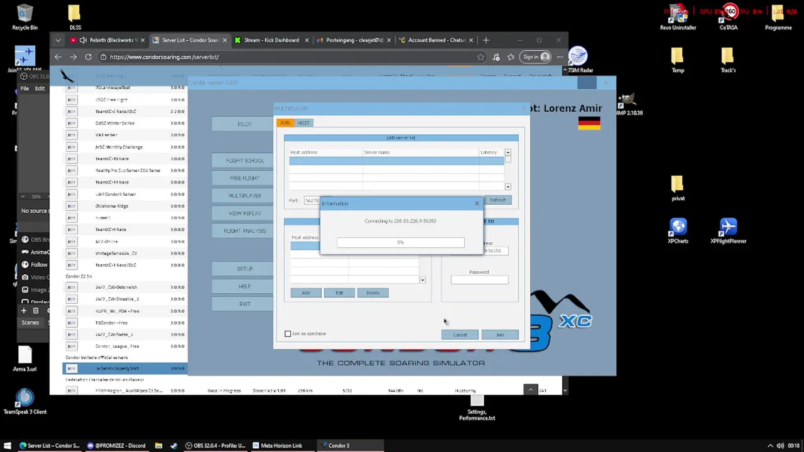Open the Revo Uninstaller desktop shortcut

pos(678,18)
